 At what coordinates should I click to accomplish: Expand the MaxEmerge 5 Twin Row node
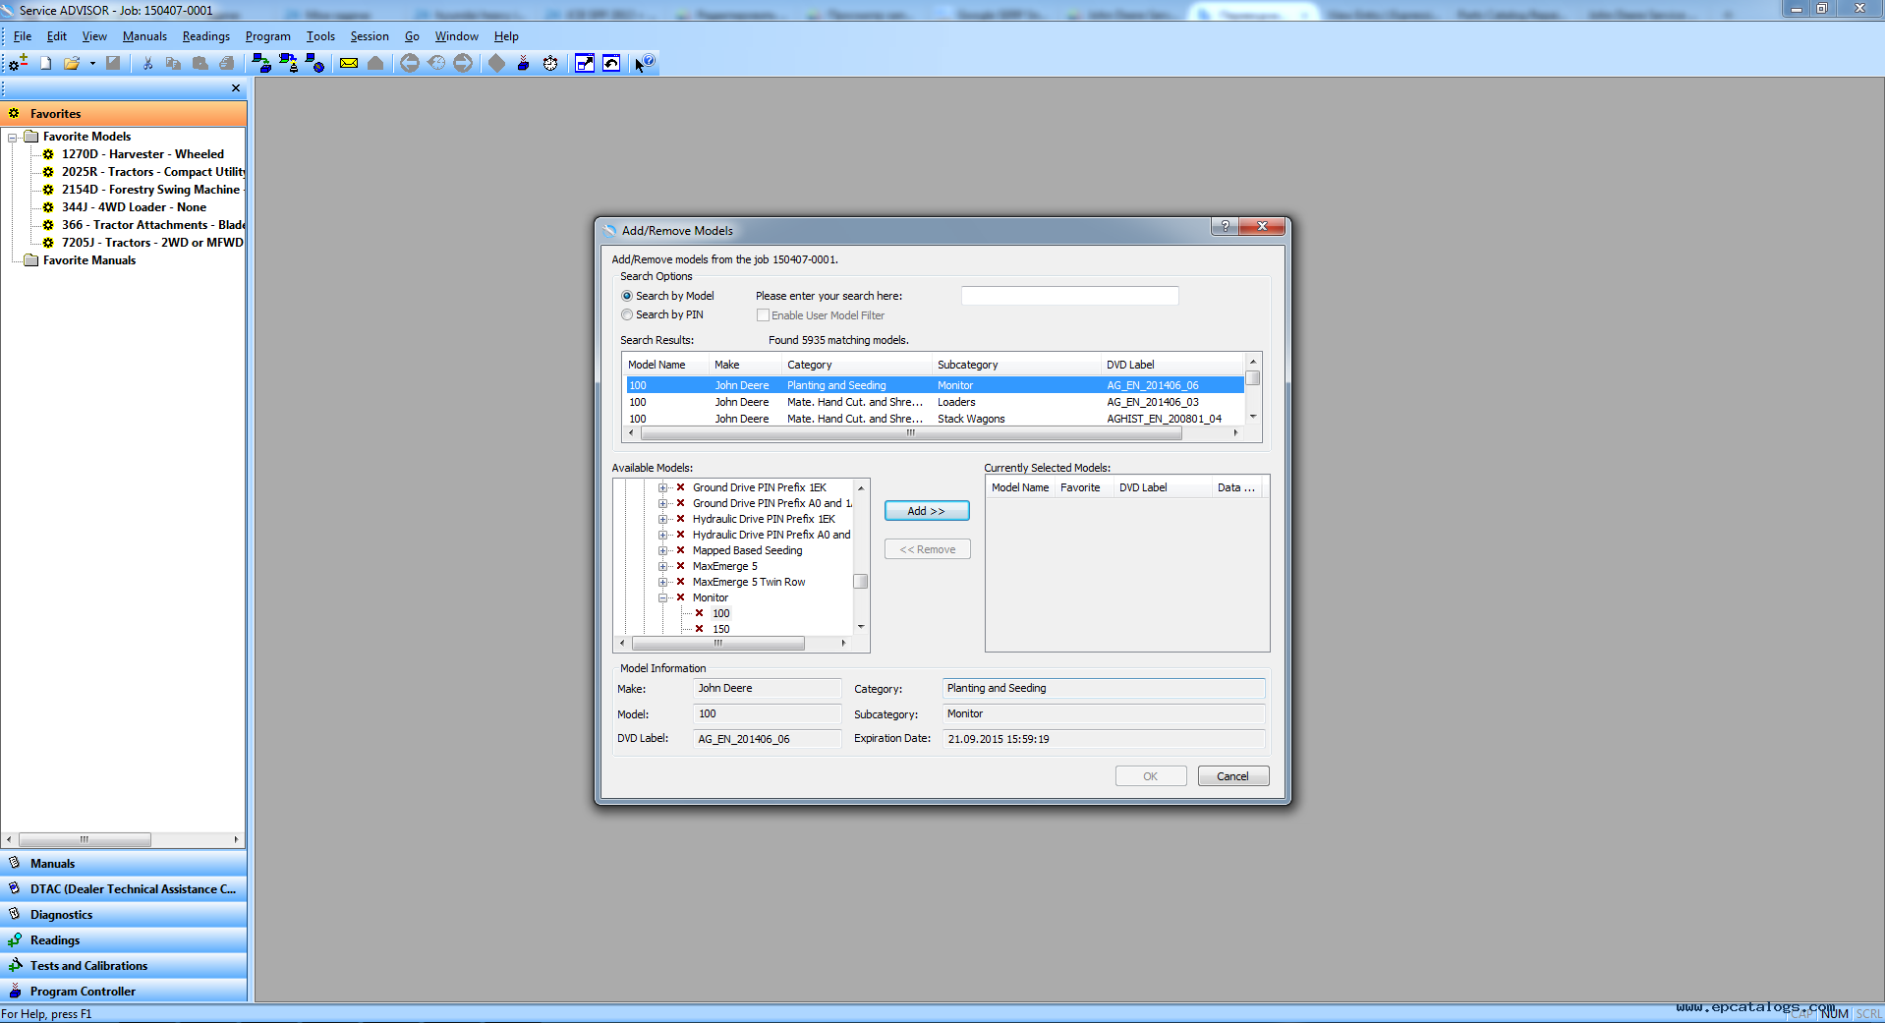[x=663, y=582]
